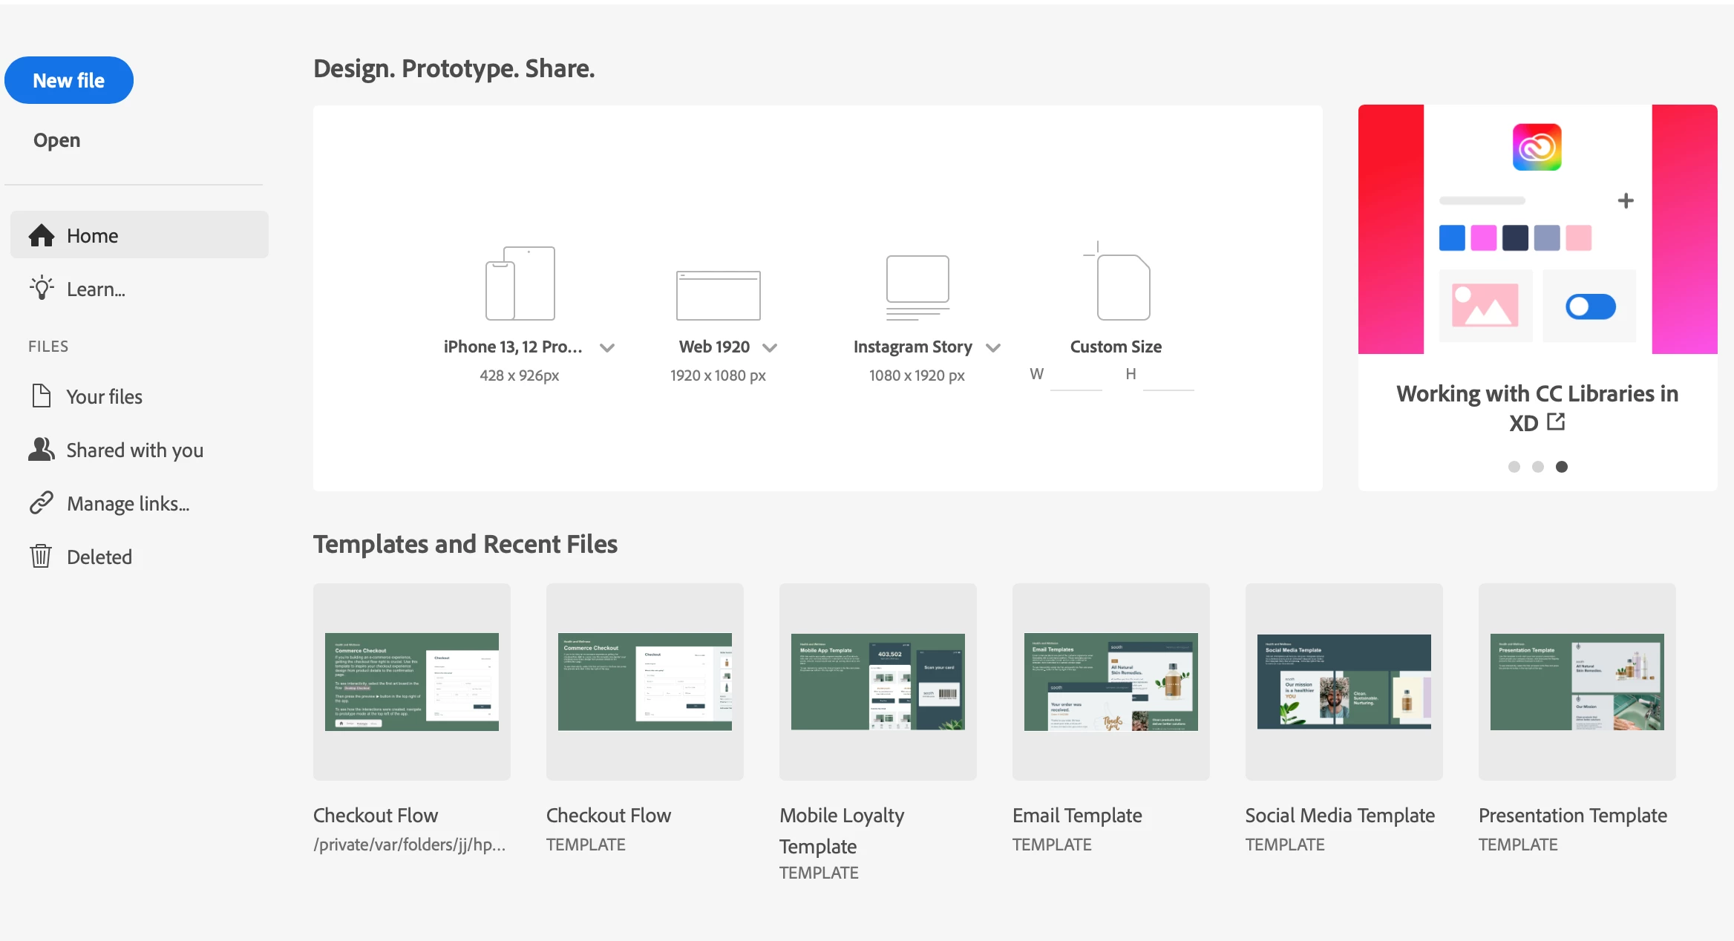Select the Instagram Story preset icon
1734x941 pixels.
click(x=917, y=287)
